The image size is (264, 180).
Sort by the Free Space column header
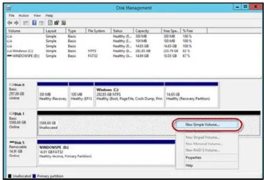pyautogui.click(x=171, y=31)
